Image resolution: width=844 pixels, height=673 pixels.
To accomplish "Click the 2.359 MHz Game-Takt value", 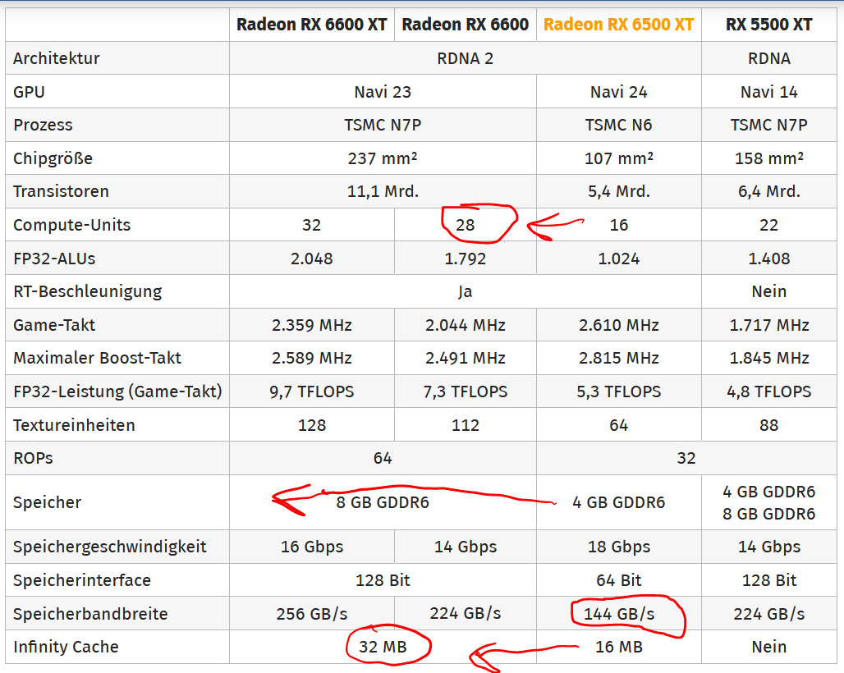I will pyautogui.click(x=312, y=326).
